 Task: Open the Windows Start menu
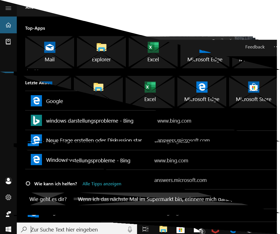(8, 229)
